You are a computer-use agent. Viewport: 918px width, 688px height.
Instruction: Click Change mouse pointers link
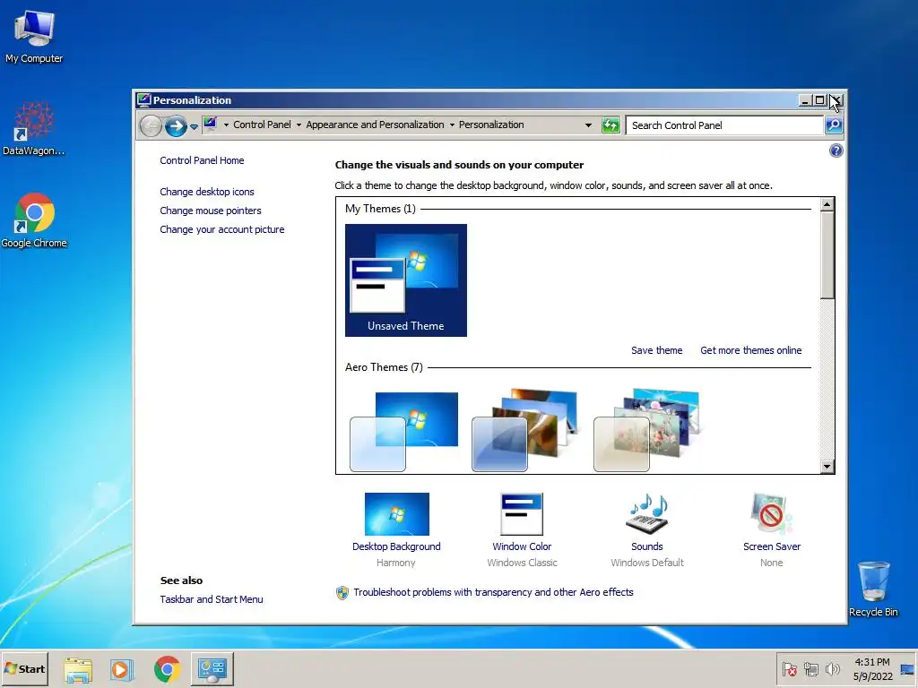point(210,211)
